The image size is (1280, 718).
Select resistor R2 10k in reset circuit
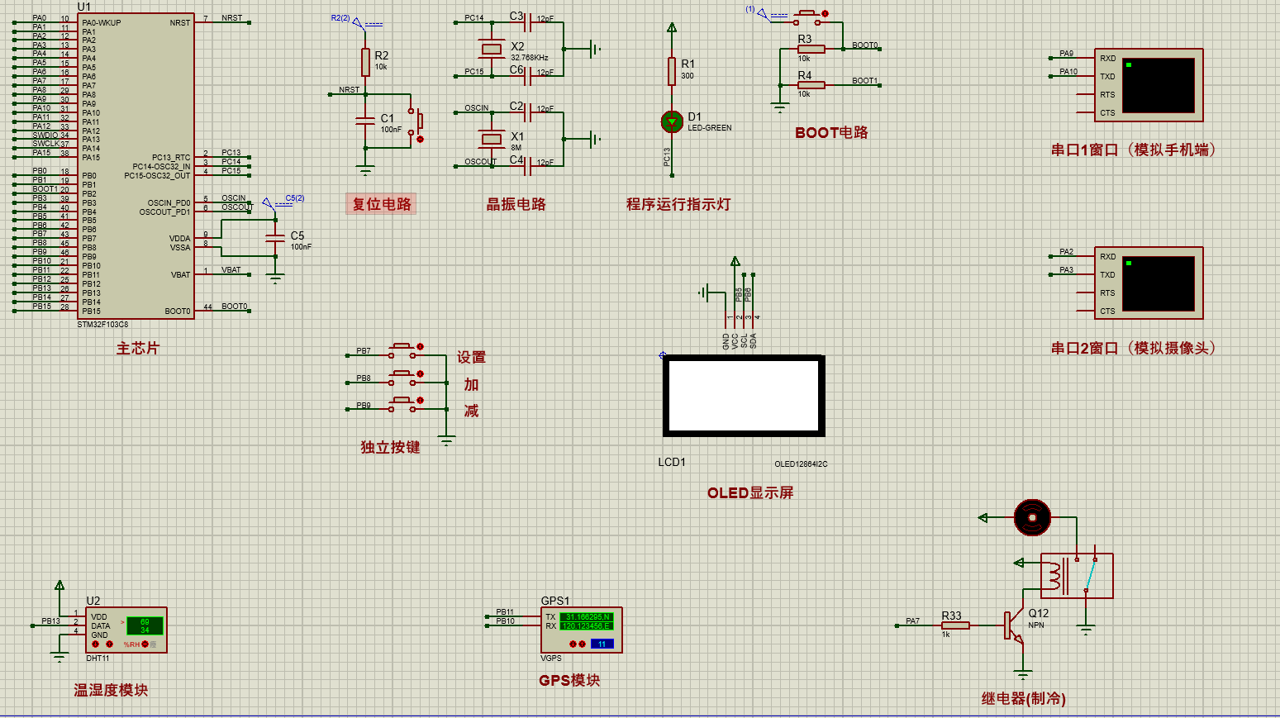[365, 62]
